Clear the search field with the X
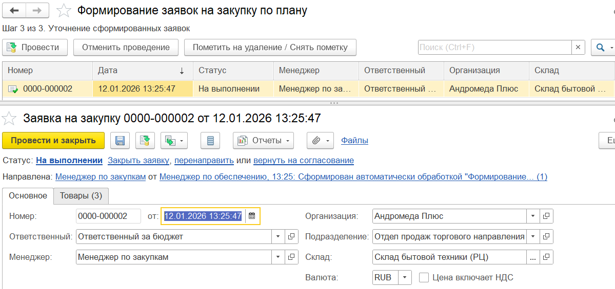This screenshot has width=615, height=289. [578, 47]
